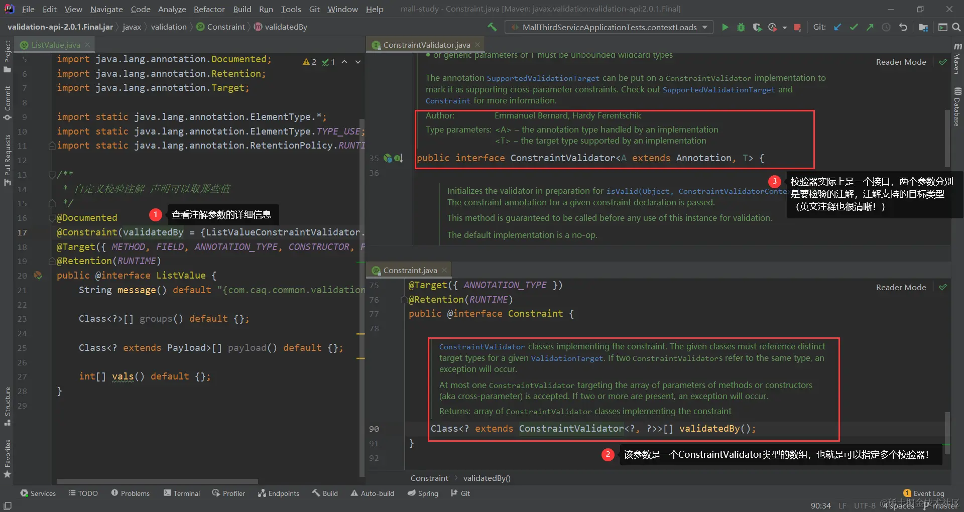Toggle Reader Mode in ConstraintValidator.java editor
The width and height of the screenshot is (964, 512).
point(901,62)
